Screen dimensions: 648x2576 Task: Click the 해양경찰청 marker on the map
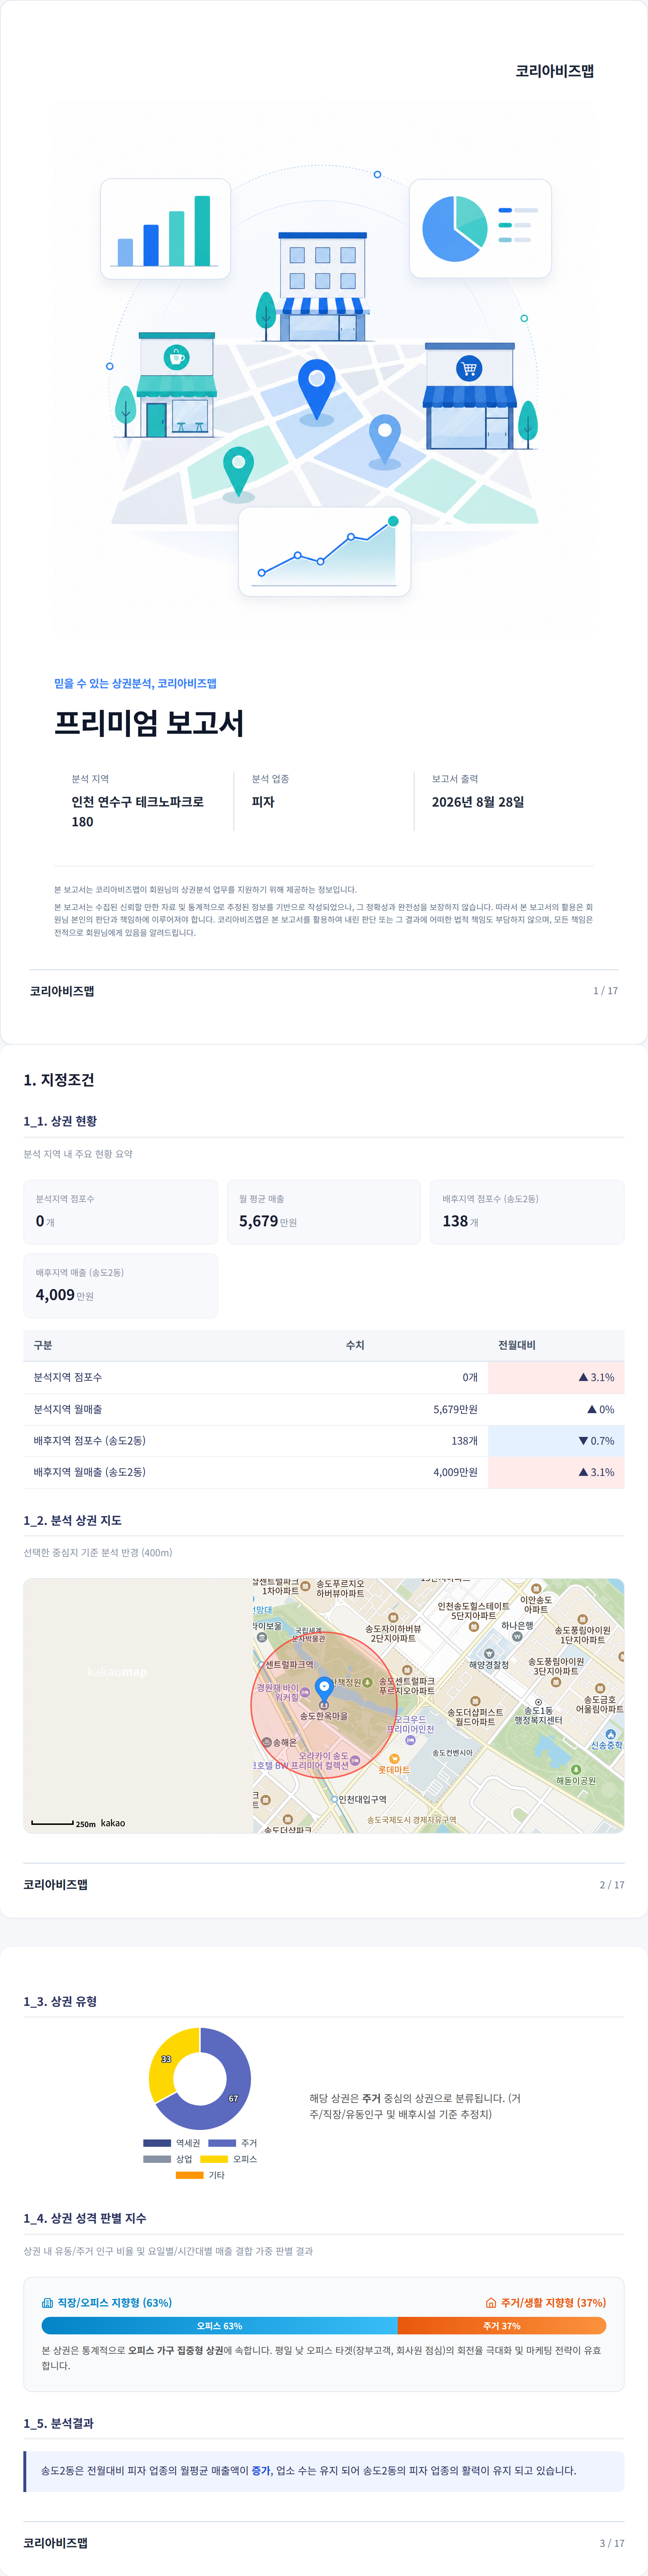tap(489, 1654)
